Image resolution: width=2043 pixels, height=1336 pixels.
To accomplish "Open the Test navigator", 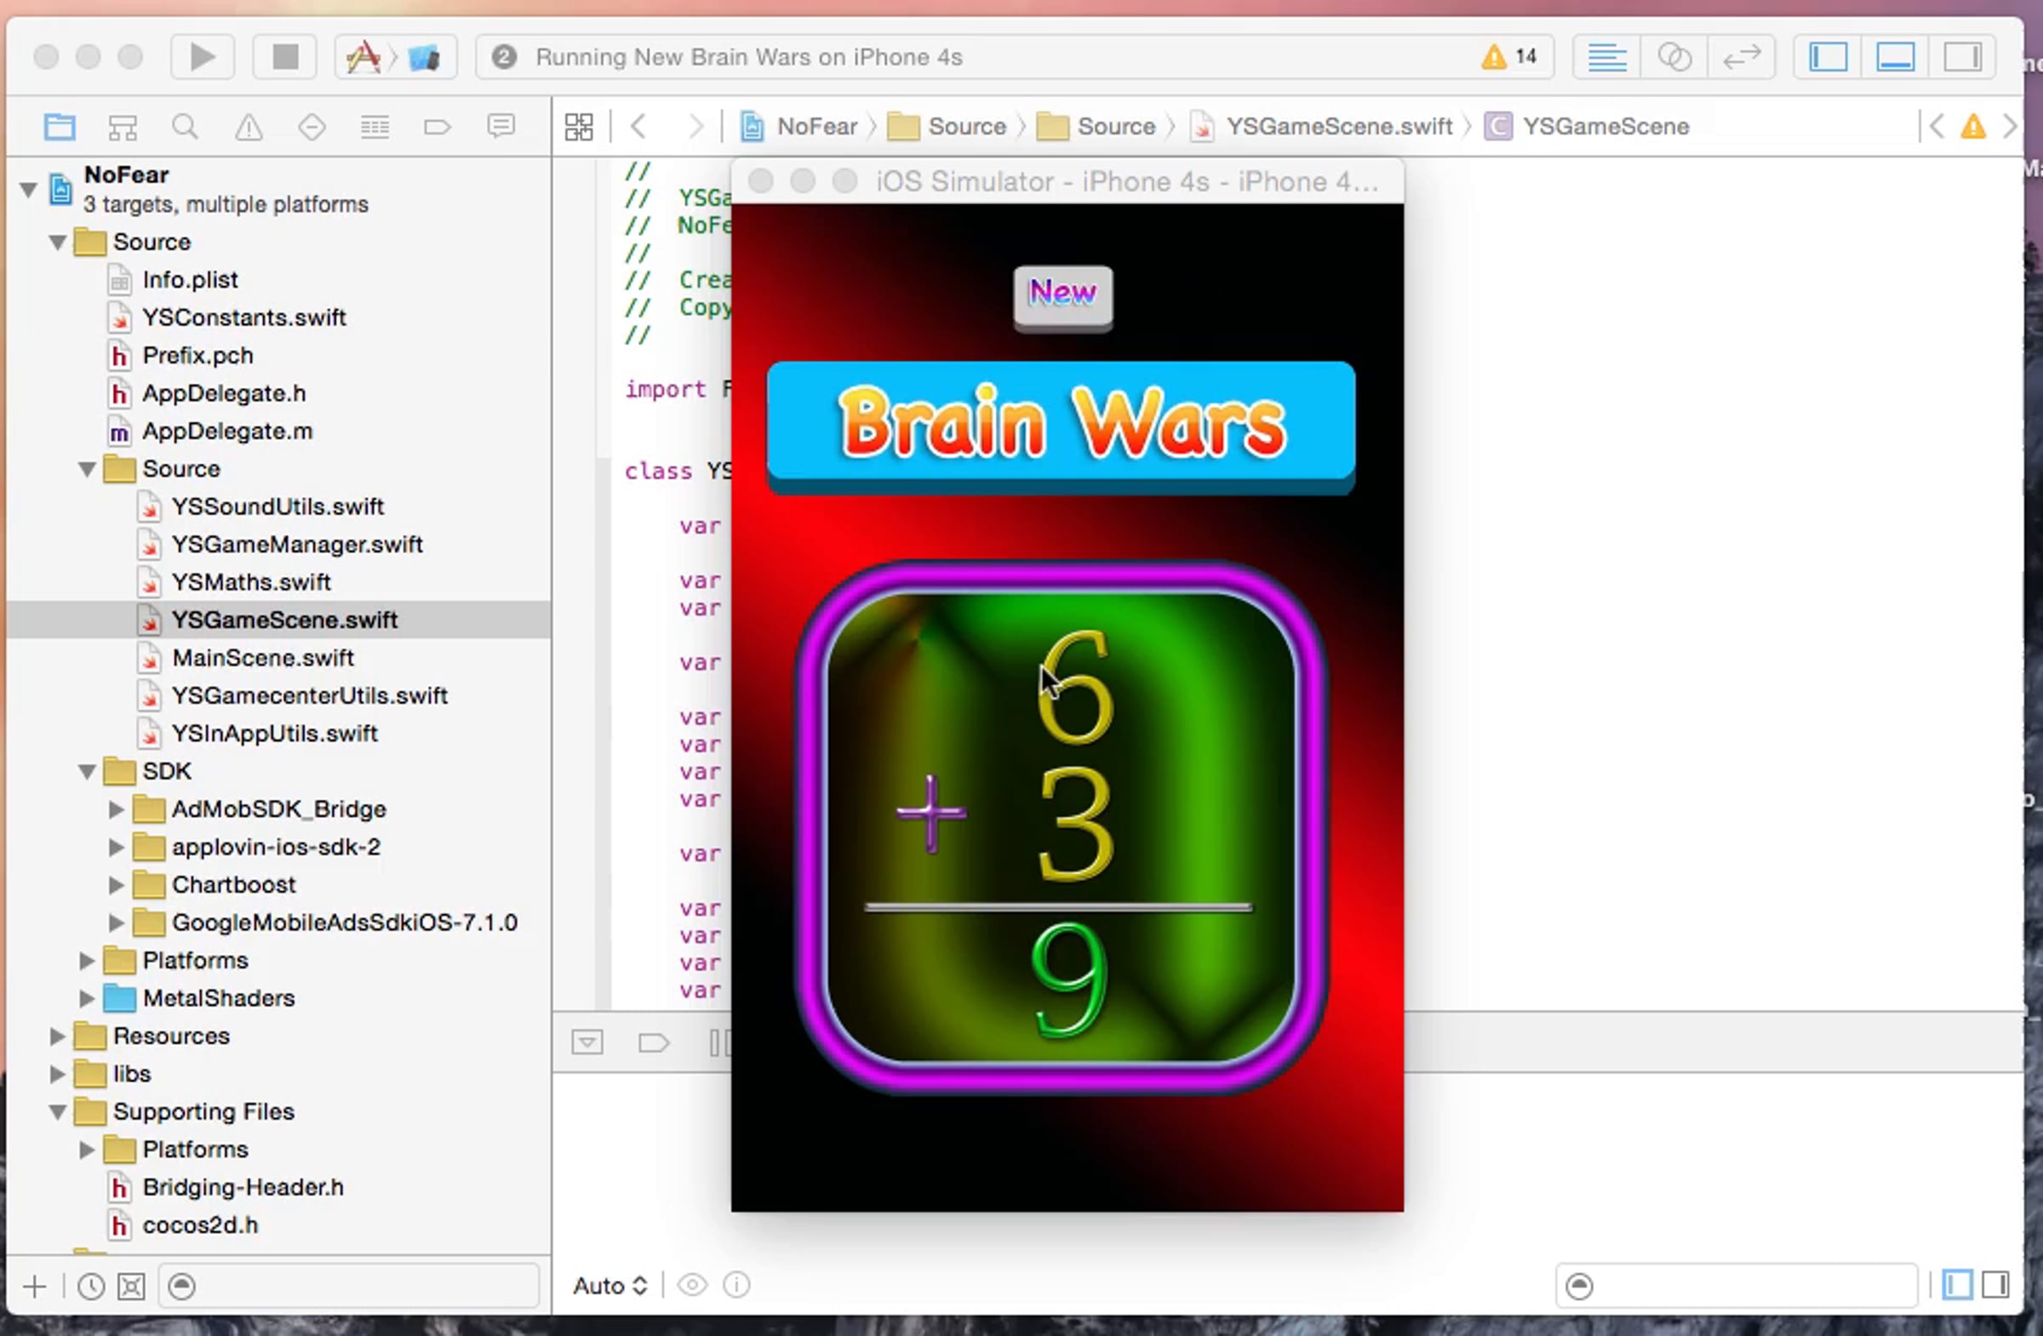I will (x=312, y=127).
